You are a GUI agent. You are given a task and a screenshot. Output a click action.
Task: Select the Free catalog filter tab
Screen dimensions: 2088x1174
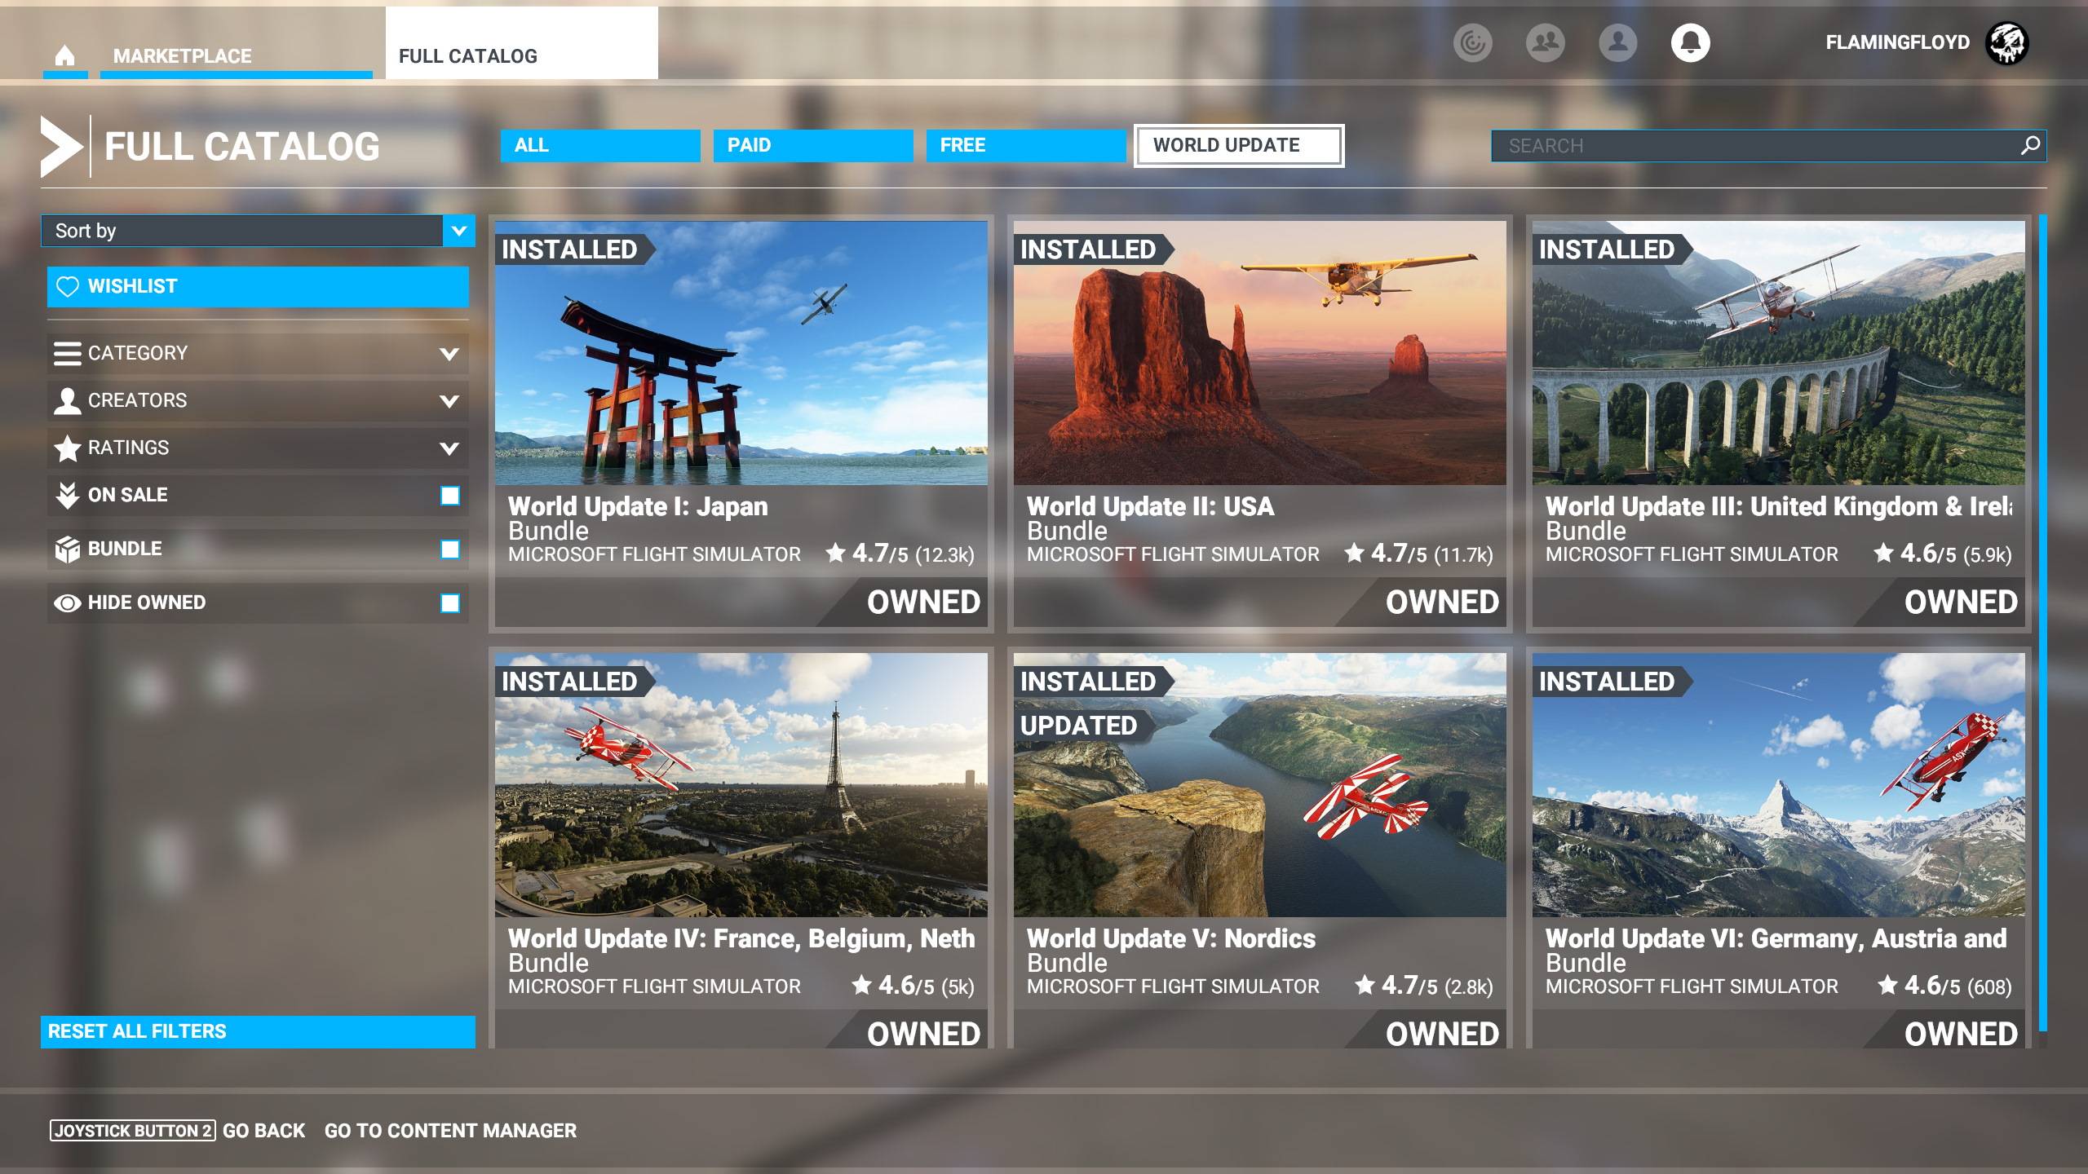click(x=1025, y=145)
